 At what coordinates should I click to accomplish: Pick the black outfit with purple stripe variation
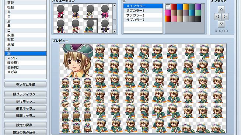click(61, 26)
